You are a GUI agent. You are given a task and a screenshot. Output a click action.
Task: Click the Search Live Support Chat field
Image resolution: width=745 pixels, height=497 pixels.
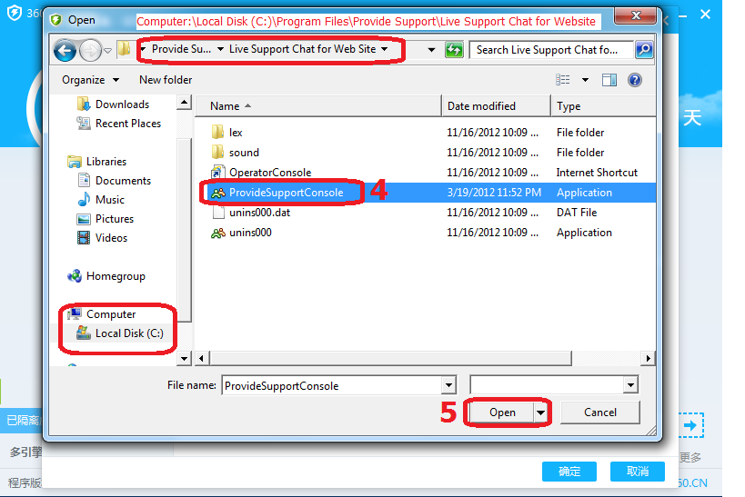551,50
